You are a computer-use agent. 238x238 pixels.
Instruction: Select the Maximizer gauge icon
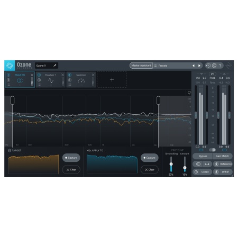[81, 81]
